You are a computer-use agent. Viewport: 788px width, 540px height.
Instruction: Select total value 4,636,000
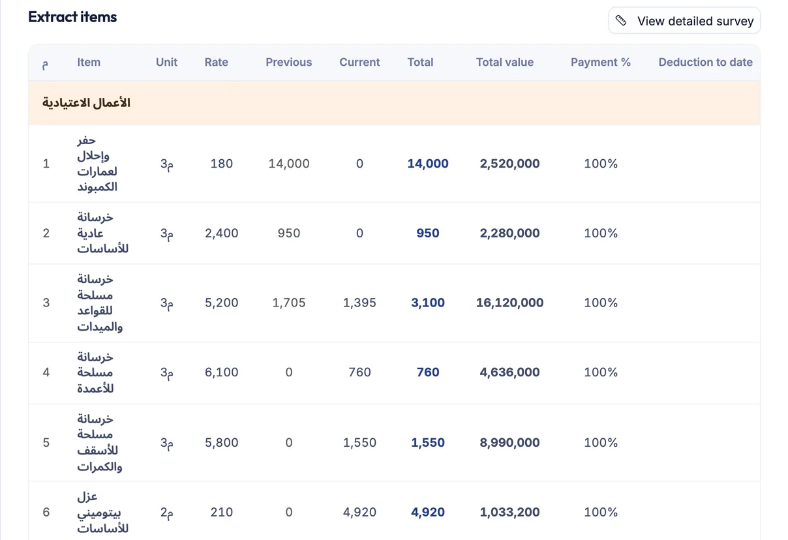click(510, 372)
